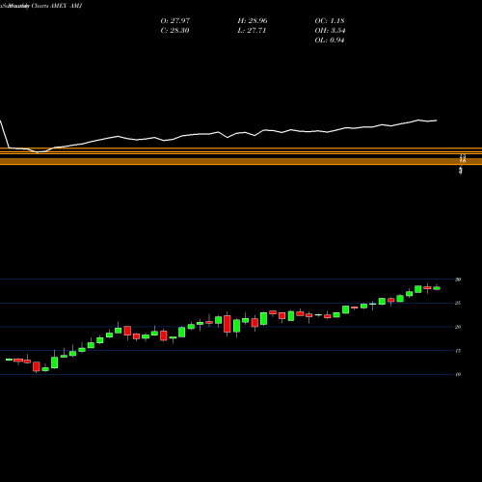Select the close value C: 28.30

click(x=174, y=31)
